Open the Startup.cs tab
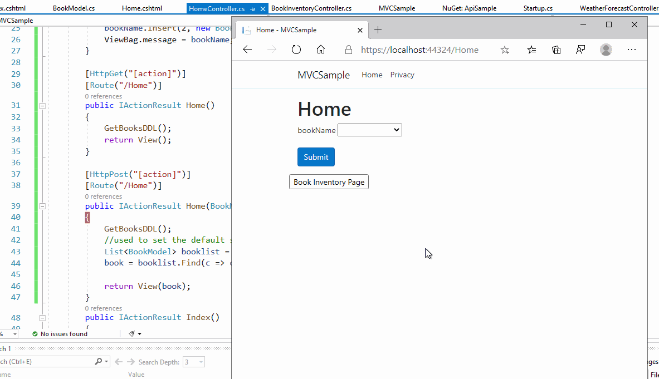Screen dimensions: 659x379 pyautogui.click(x=538, y=8)
